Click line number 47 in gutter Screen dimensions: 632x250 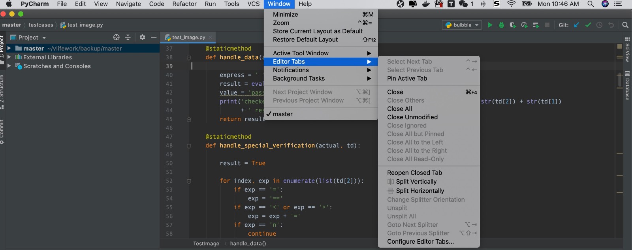(169, 137)
